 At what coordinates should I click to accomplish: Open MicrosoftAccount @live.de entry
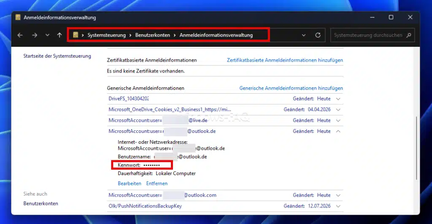pos(158,120)
